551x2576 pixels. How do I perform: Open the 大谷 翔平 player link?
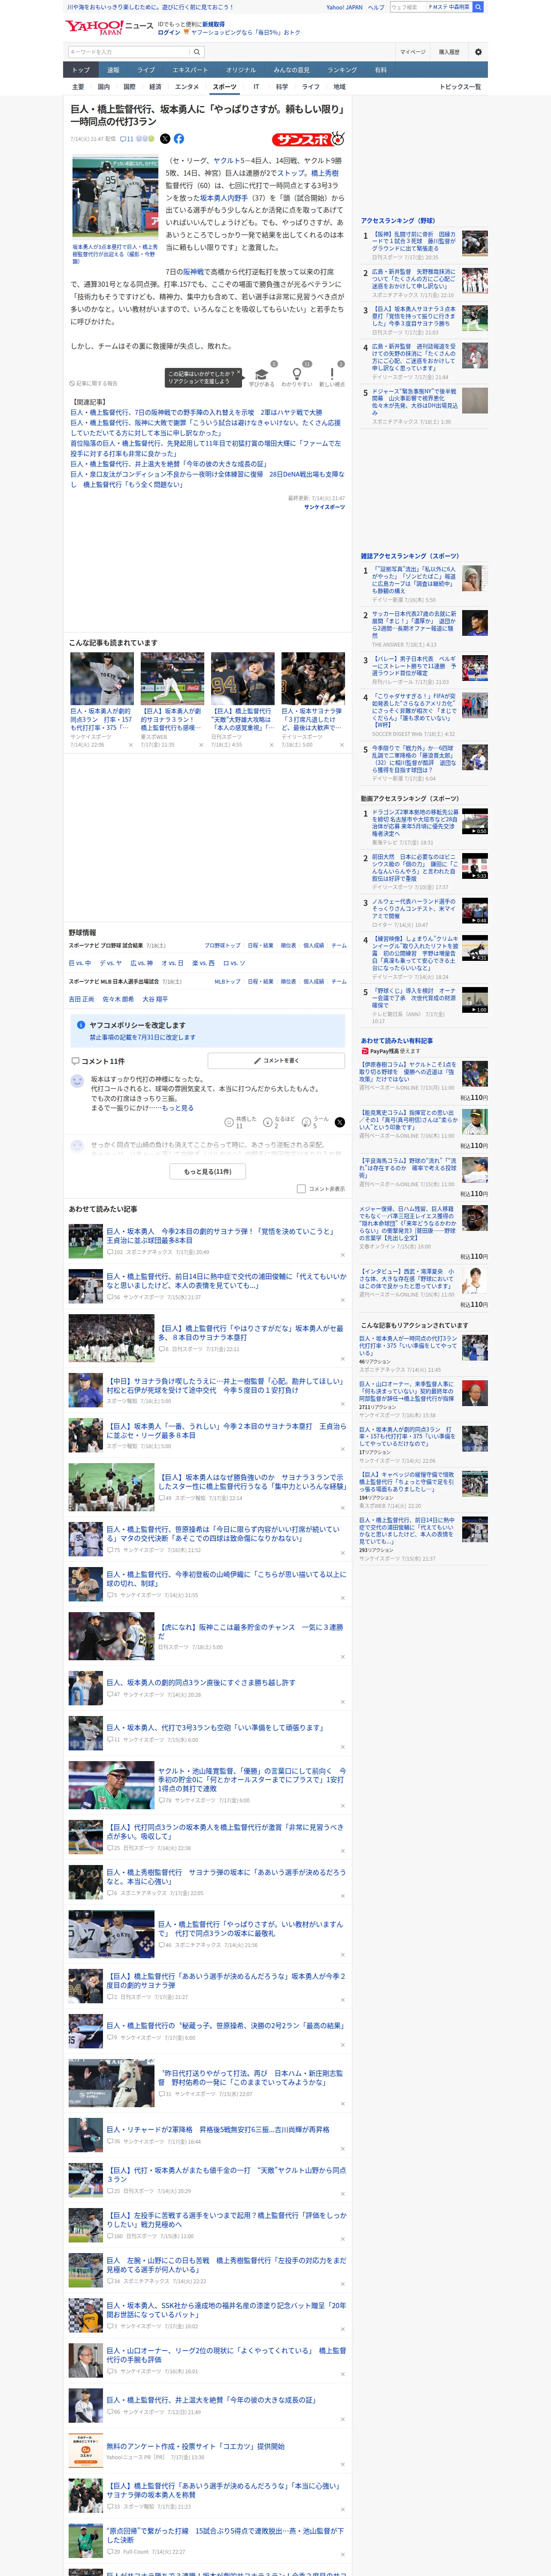pos(155,999)
